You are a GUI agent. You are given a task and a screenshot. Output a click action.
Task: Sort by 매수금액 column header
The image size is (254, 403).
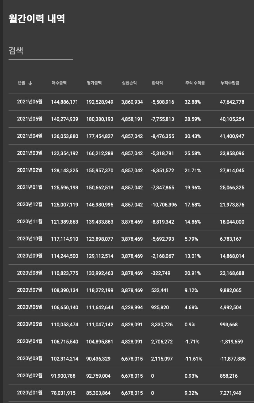59,83
